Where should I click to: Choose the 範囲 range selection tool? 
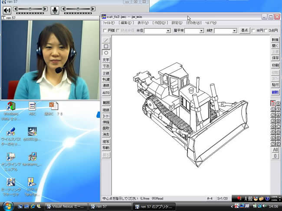click(x=106, y=102)
